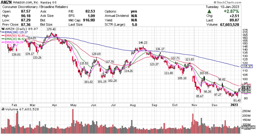Click the 111.80 price label

point(169,73)
